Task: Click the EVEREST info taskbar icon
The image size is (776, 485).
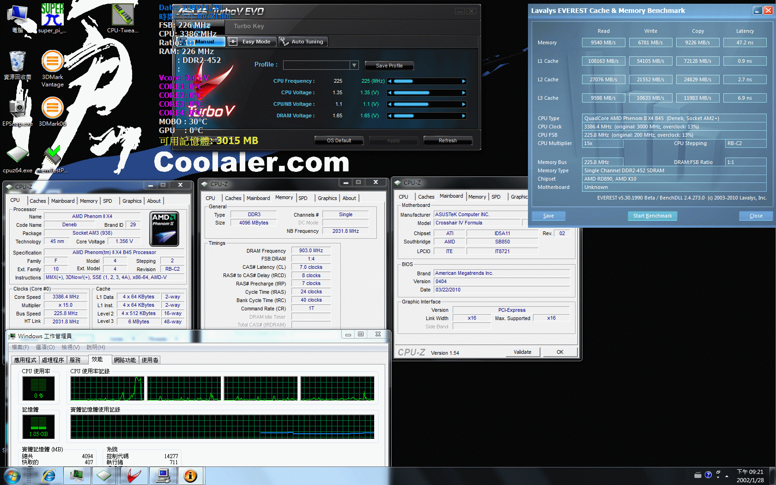Action: click(190, 475)
